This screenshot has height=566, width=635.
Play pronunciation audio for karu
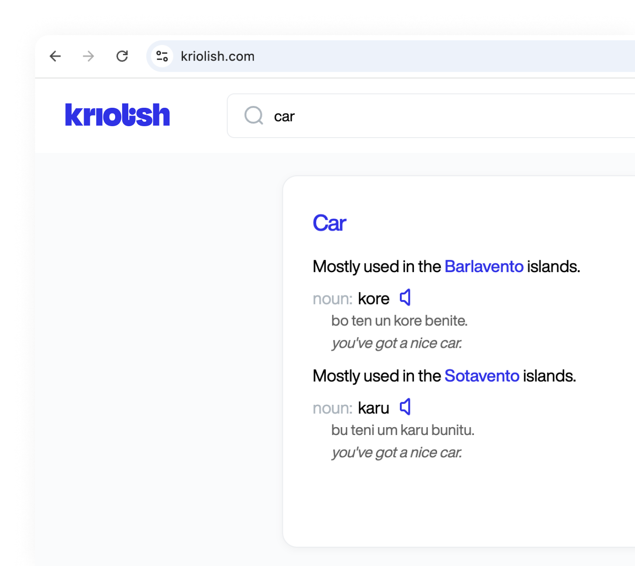click(x=406, y=407)
